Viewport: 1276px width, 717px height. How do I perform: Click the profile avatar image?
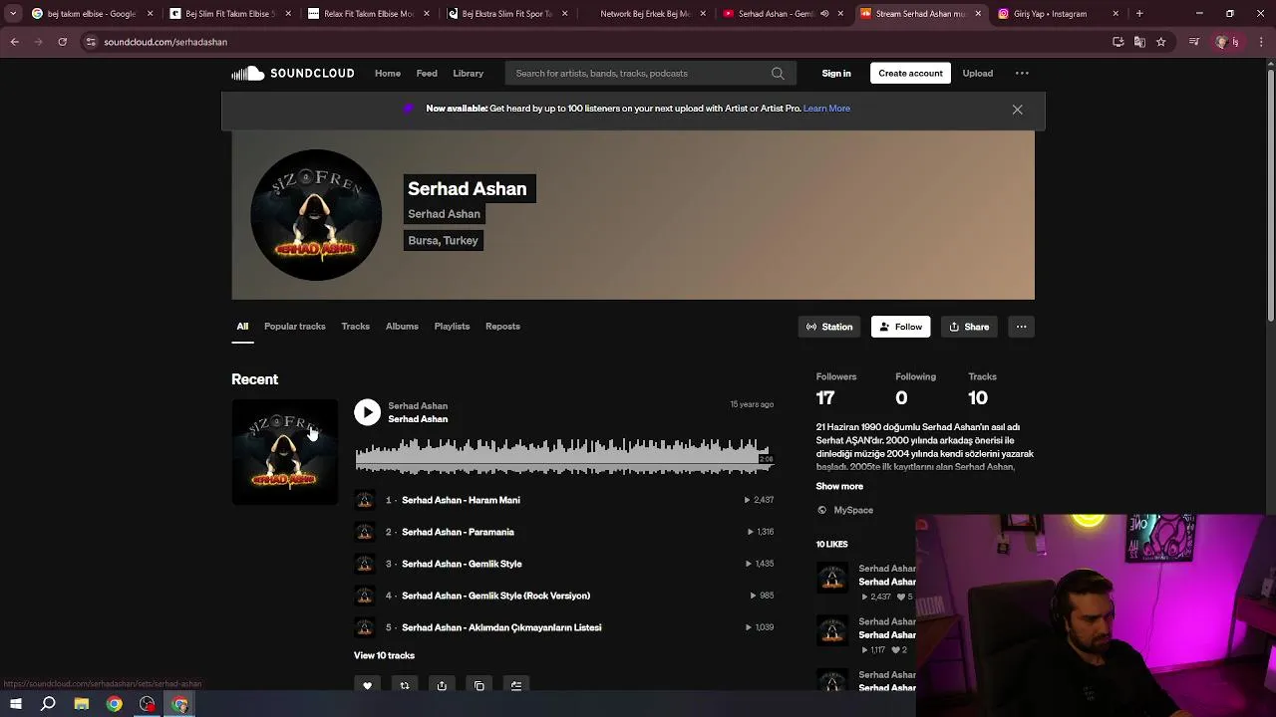[316, 215]
